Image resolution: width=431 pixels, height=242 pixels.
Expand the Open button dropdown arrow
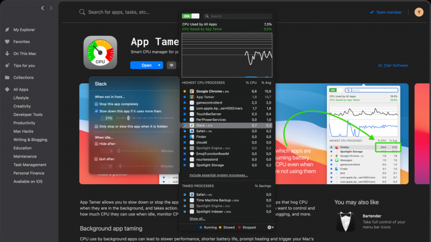pos(159,65)
